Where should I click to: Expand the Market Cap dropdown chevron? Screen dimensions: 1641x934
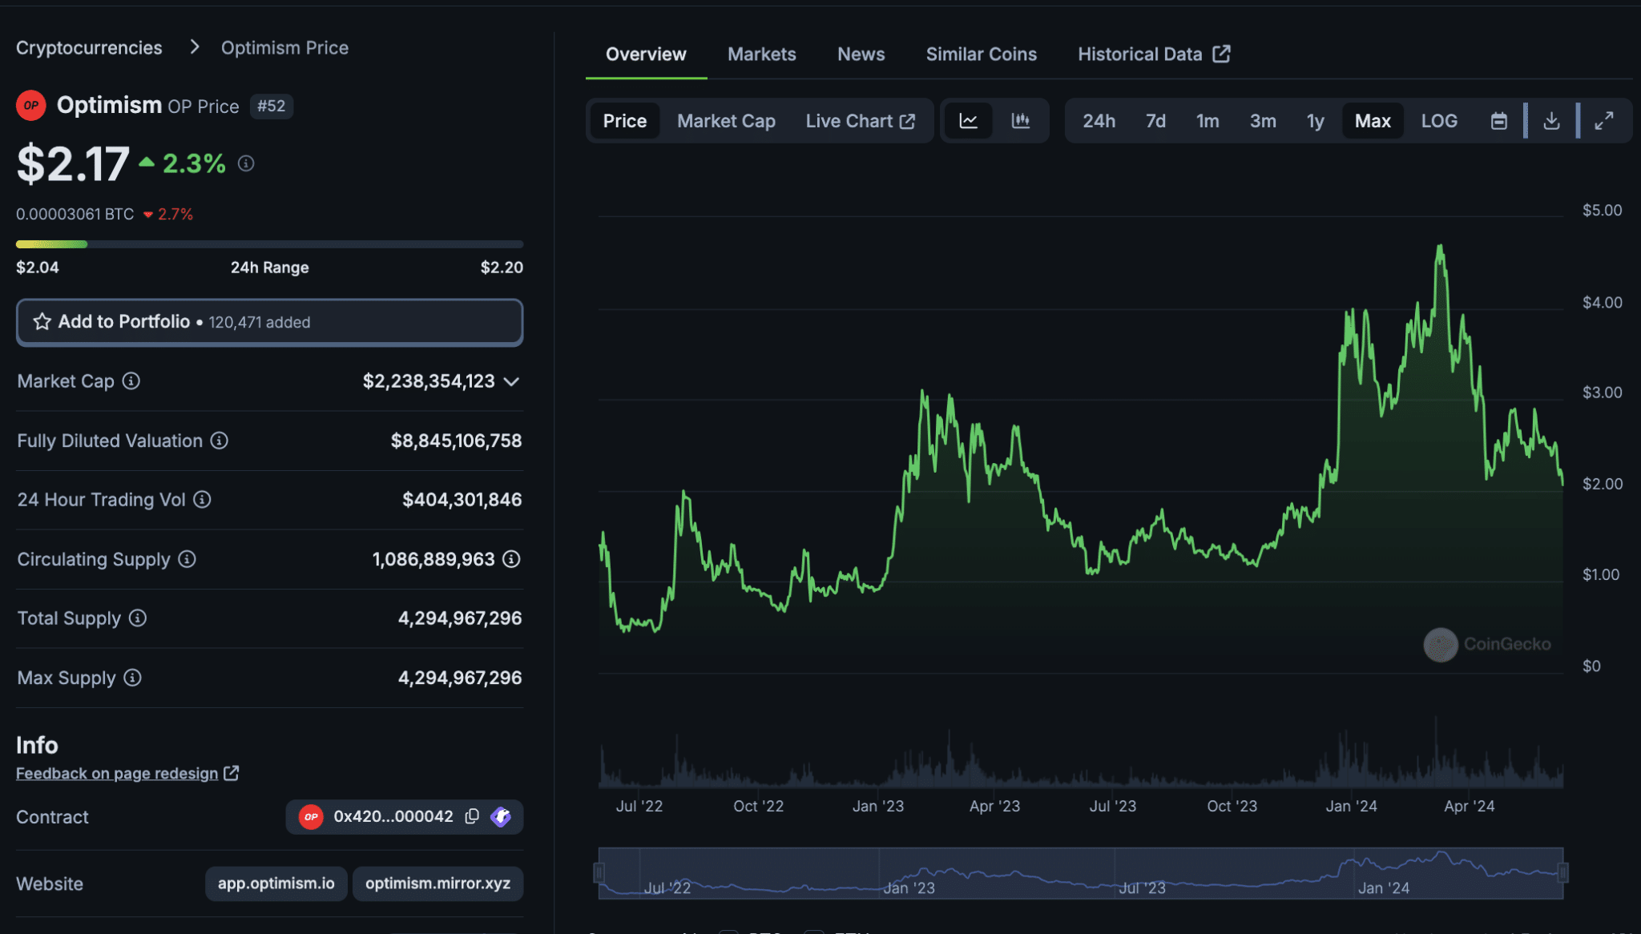511,382
